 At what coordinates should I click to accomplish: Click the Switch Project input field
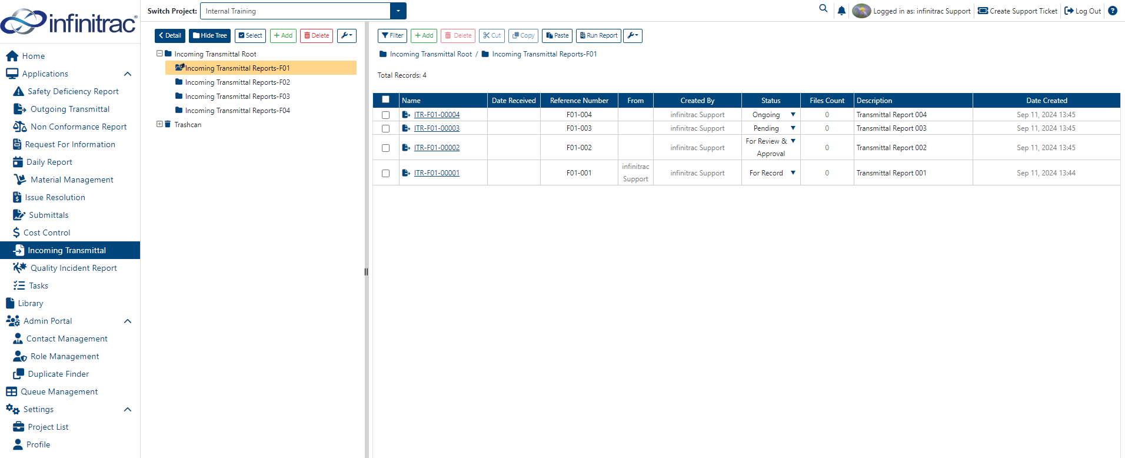pyautogui.click(x=295, y=11)
